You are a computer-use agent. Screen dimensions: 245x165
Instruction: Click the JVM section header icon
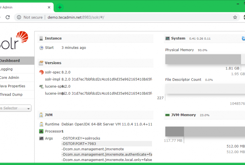coord(41,115)
